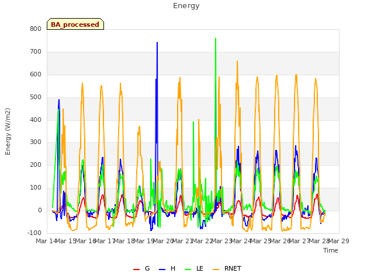
Task: Click the 100 y-axis tick label
Action: point(36,187)
